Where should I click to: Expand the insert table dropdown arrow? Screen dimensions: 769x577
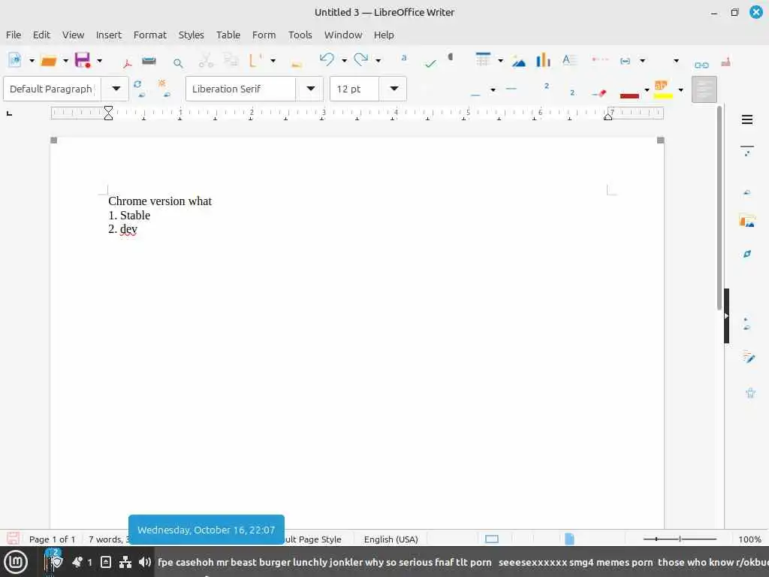coord(500,61)
